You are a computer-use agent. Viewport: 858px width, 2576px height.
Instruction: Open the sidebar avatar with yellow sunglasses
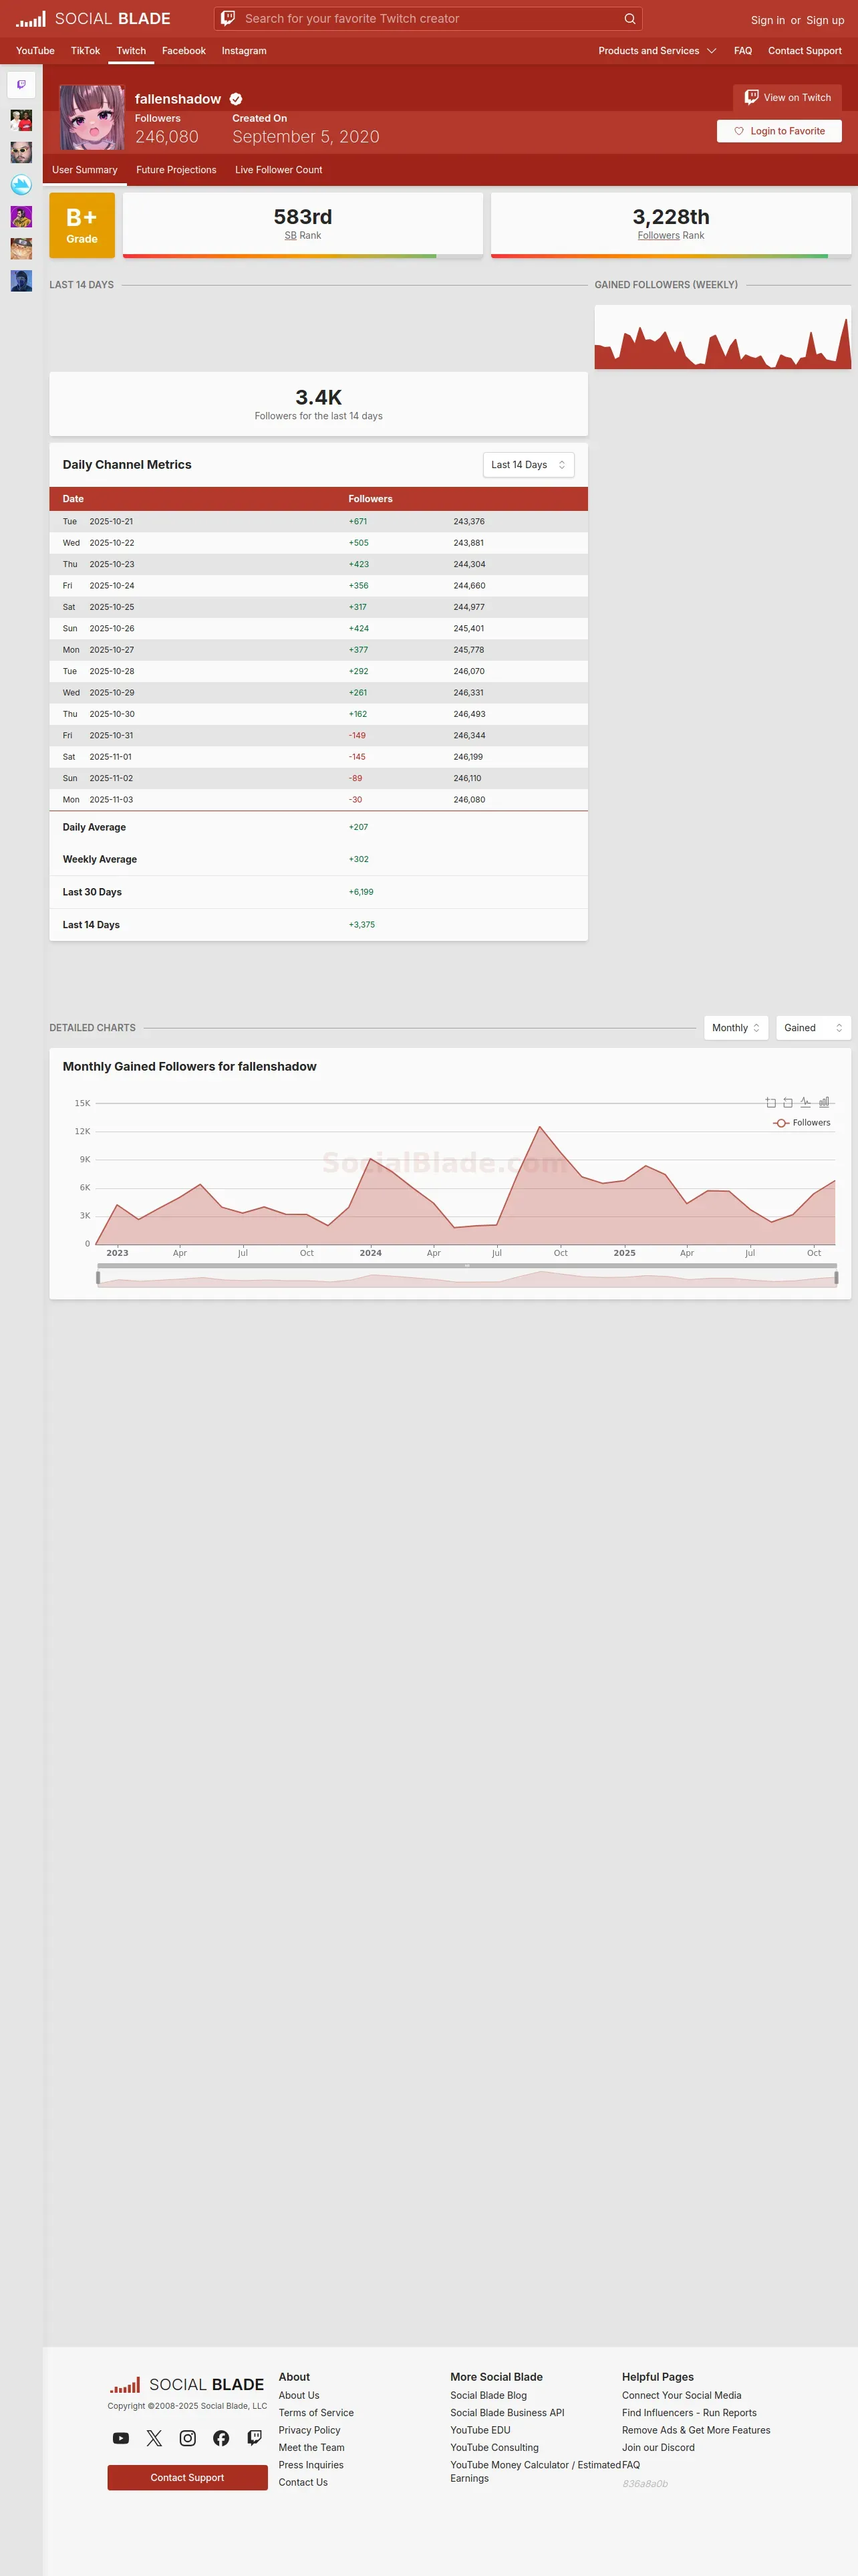tap(21, 152)
